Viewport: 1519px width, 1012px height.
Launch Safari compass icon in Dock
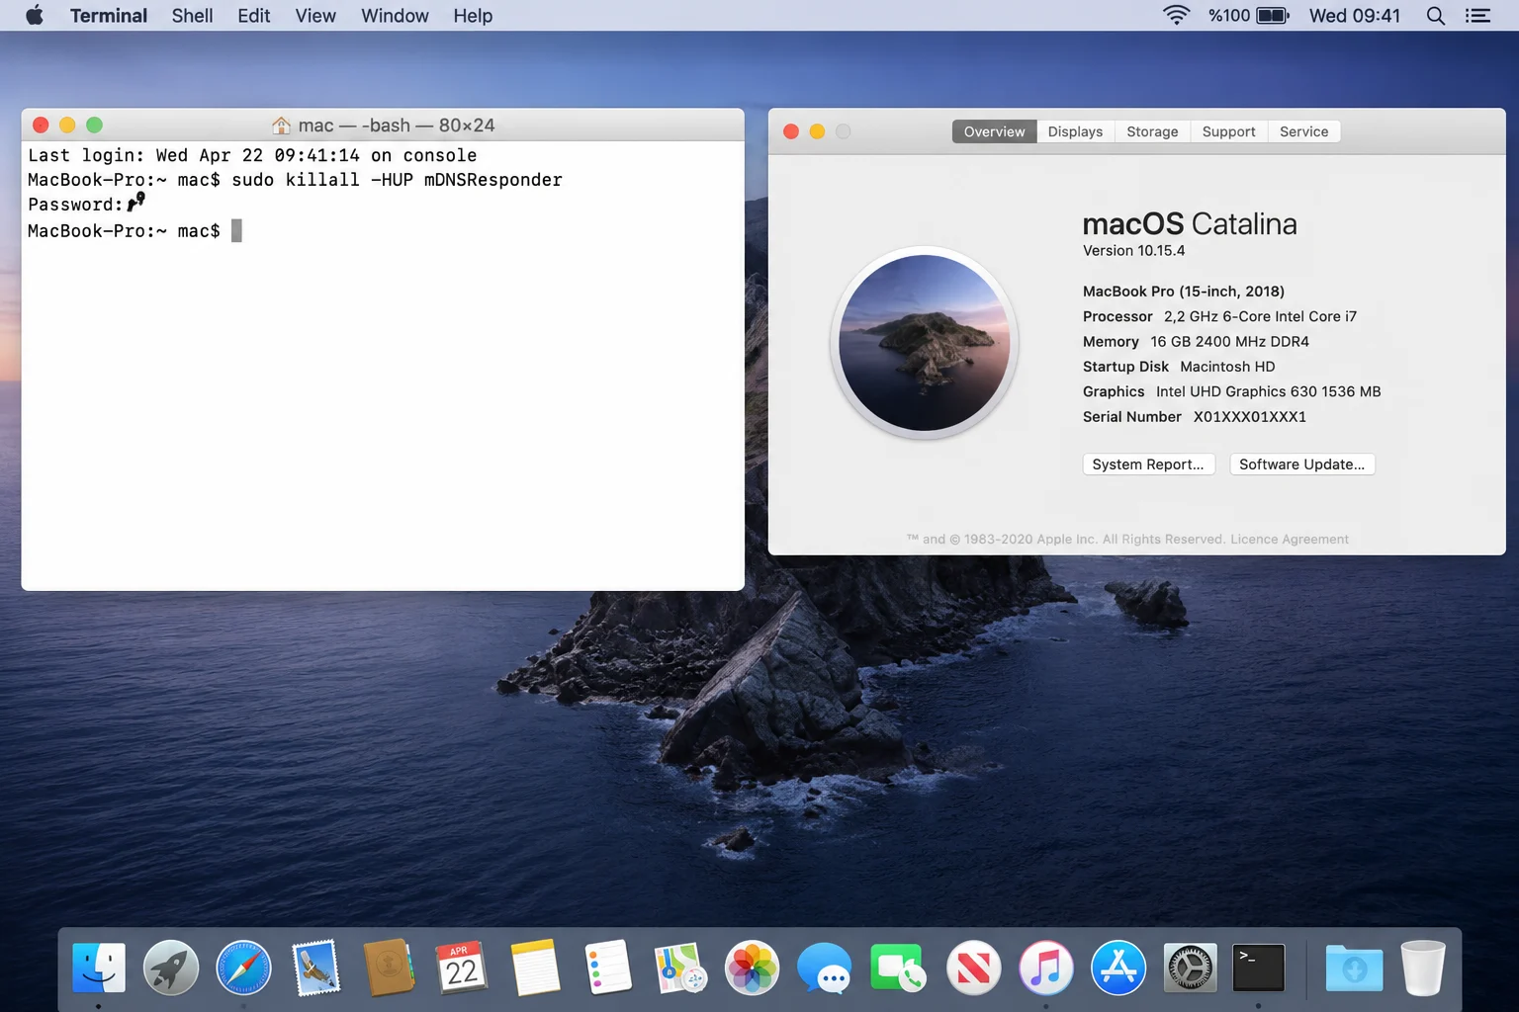tap(243, 968)
